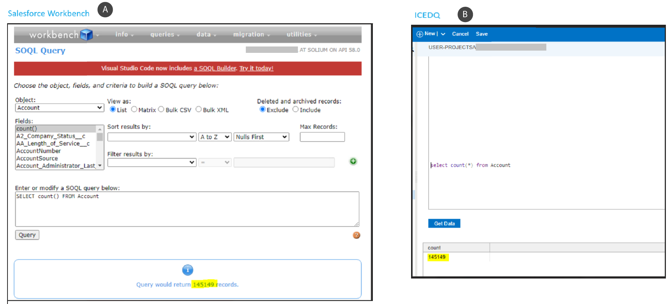Screen dimensions: 670x304
Task: Expand the dropdown arrow beside Workbench logo
Action: pyautogui.click(x=97, y=35)
